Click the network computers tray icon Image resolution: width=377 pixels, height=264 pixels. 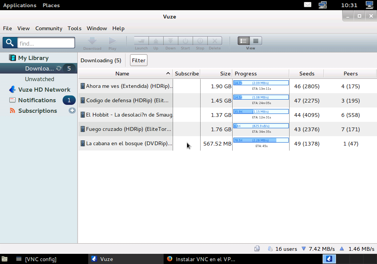tap(323, 5)
